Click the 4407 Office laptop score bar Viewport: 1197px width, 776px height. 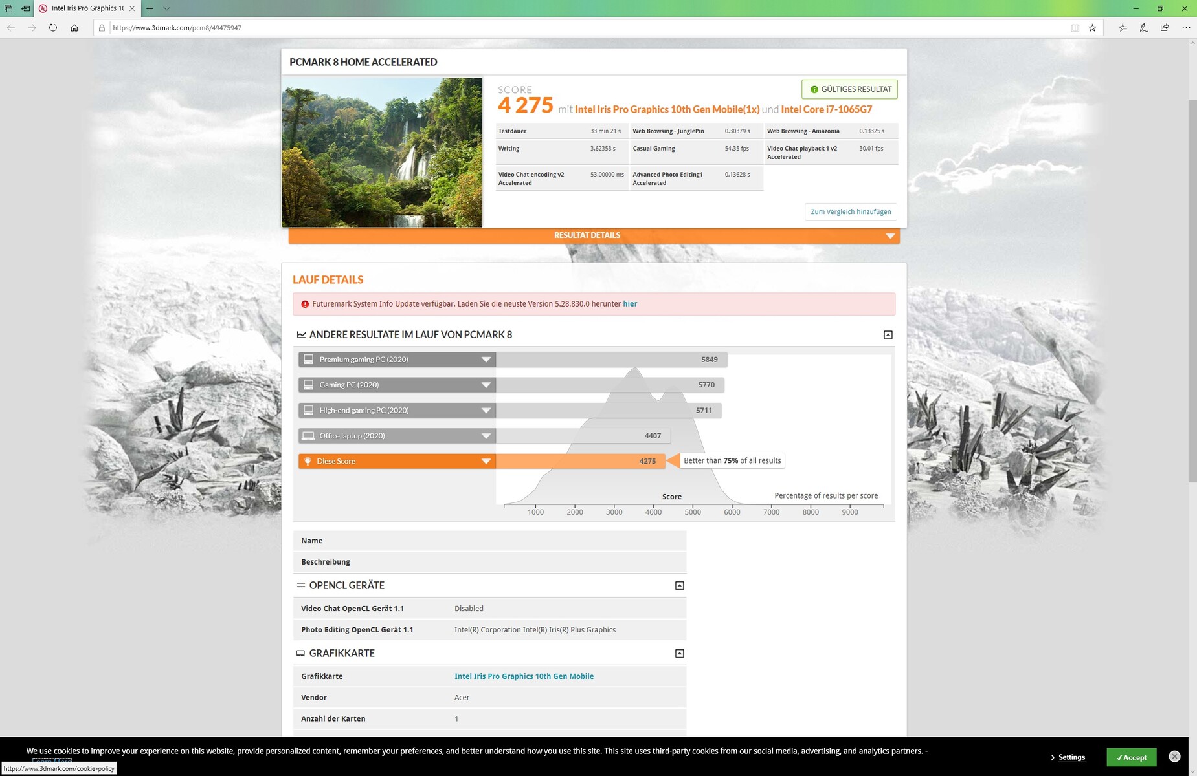click(x=583, y=436)
